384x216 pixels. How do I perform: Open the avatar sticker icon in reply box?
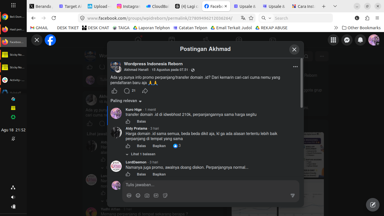point(129,195)
